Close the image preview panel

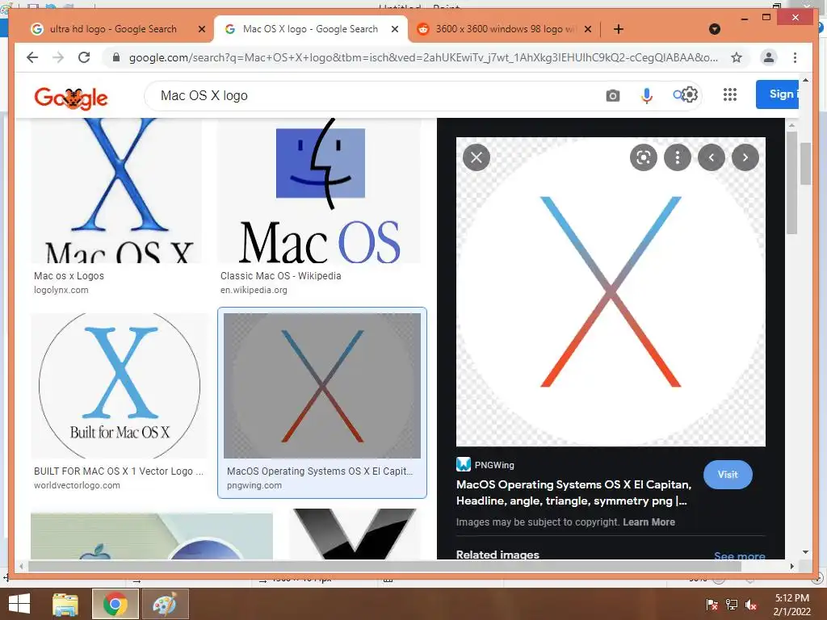[476, 157]
